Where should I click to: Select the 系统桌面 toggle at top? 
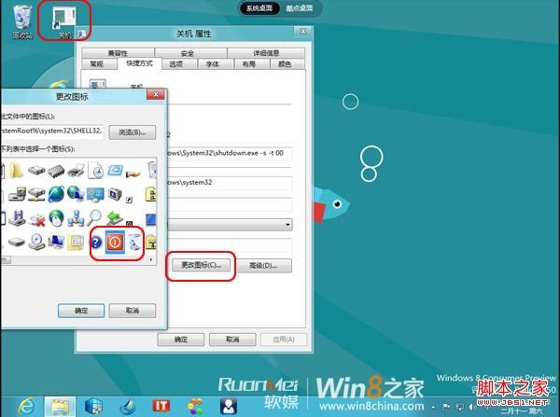tap(259, 7)
